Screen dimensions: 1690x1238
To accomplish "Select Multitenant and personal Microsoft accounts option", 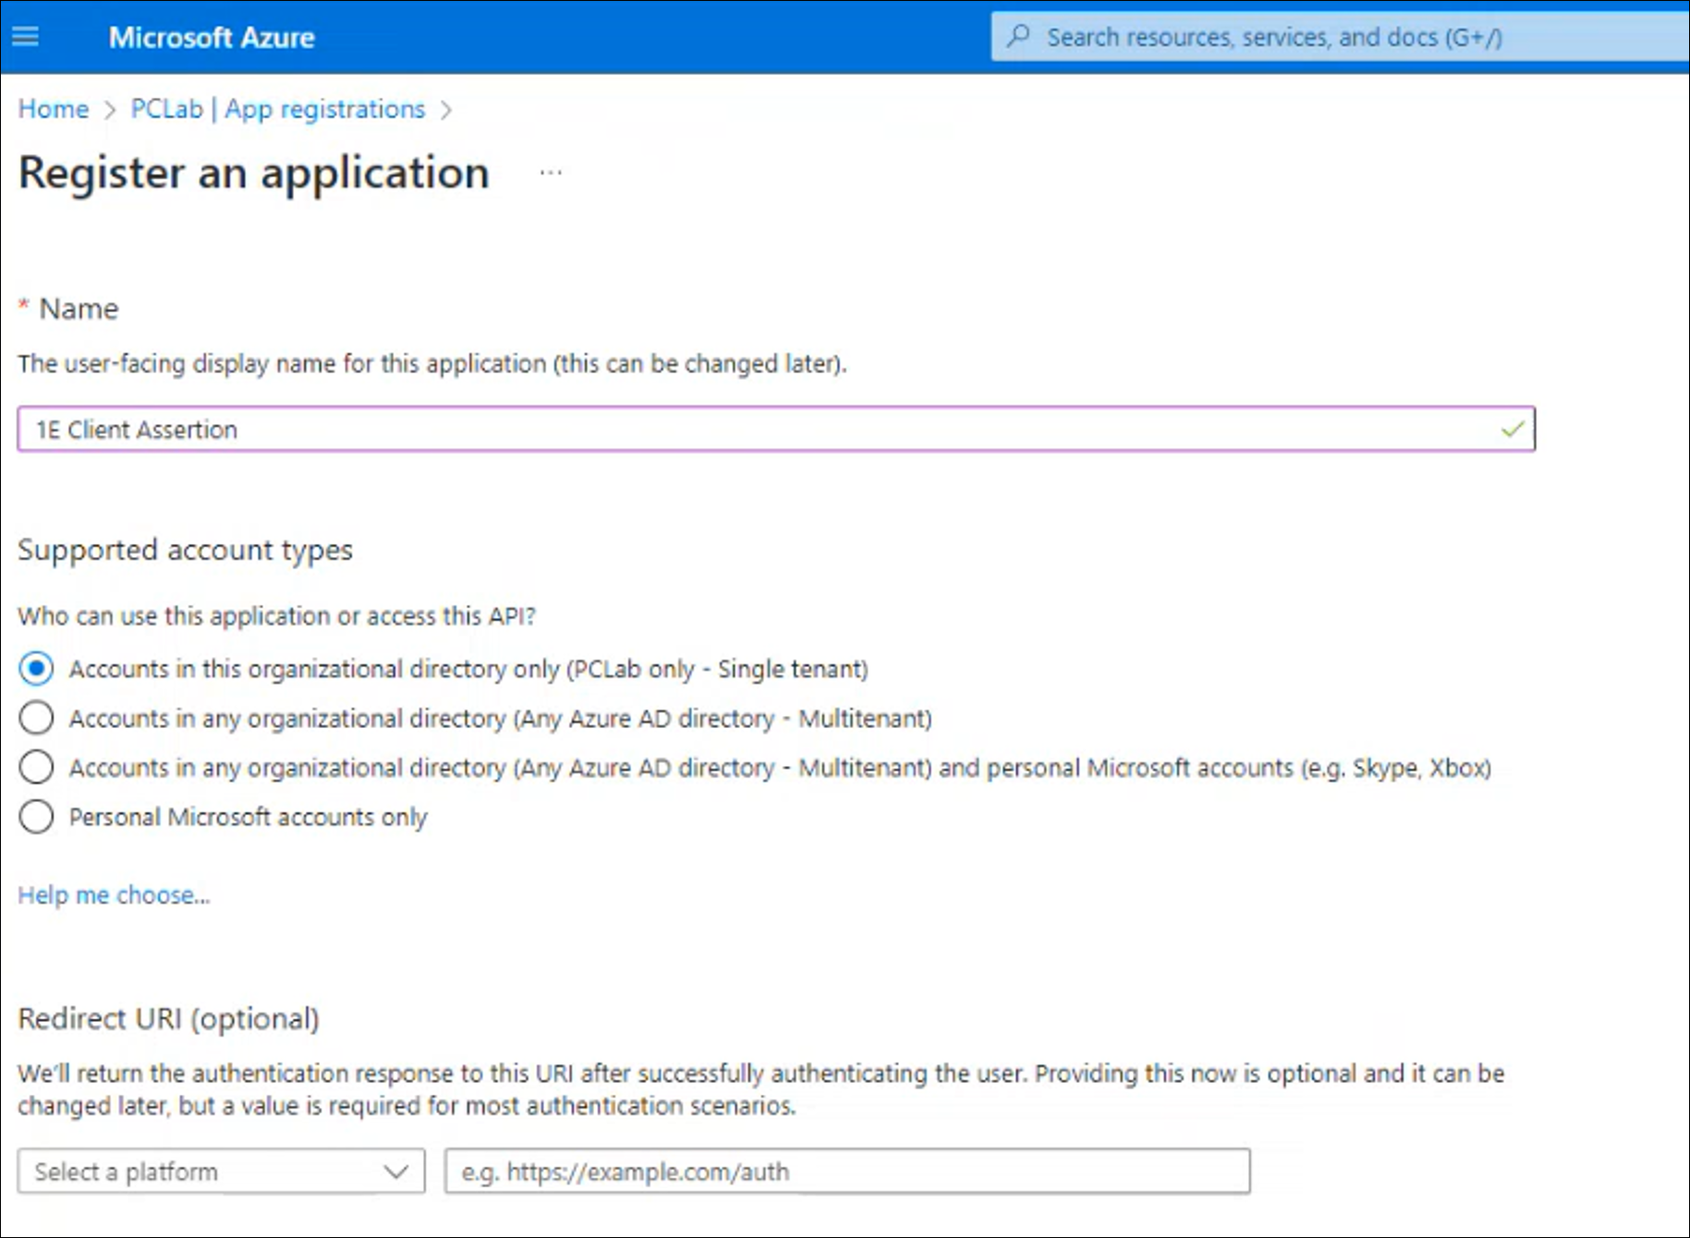I will [36, 767].
